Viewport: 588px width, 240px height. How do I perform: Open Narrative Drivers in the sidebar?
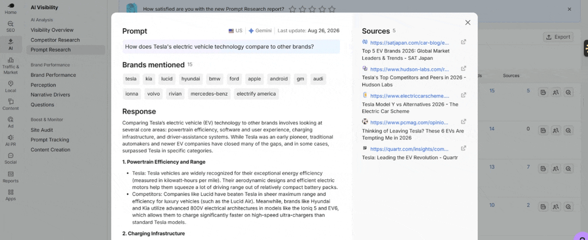pos(51,95)
